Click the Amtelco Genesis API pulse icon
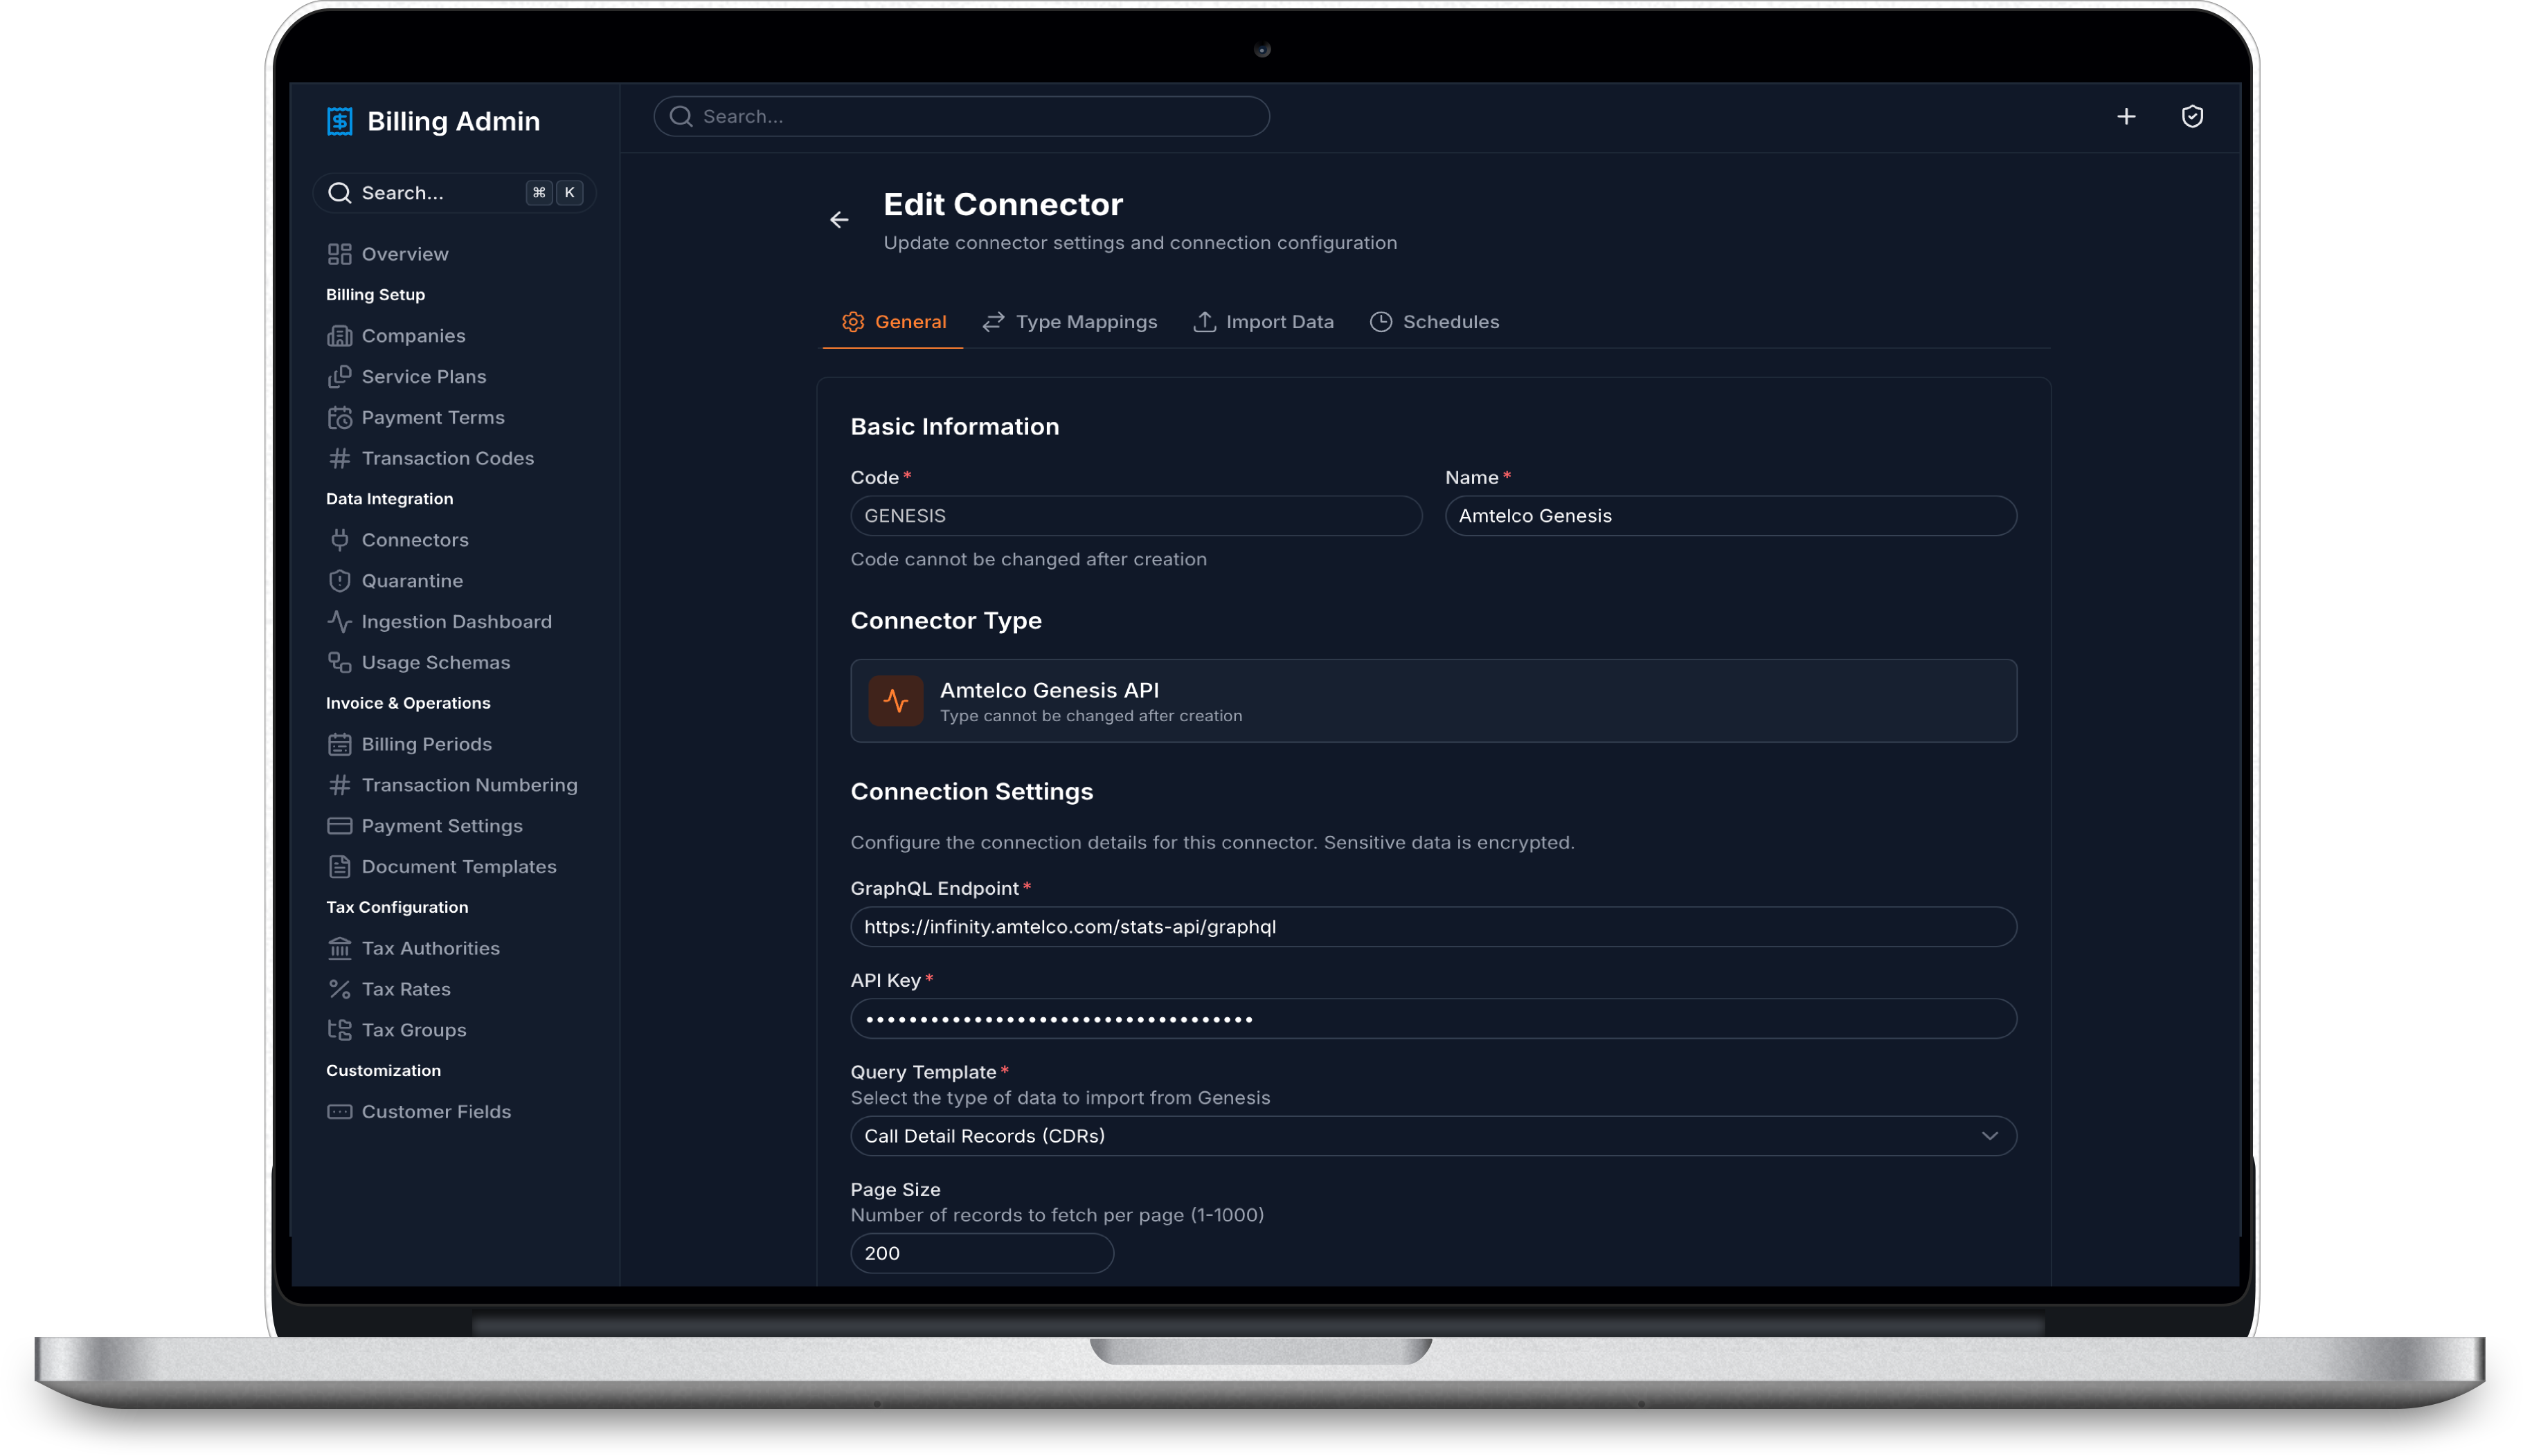Viewport: 2523px width, 1456px height. (895, 700)
